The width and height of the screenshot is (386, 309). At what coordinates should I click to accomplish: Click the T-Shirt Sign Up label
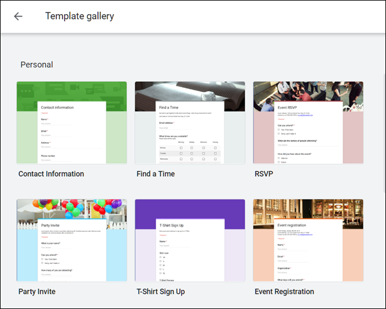point(161,292)
